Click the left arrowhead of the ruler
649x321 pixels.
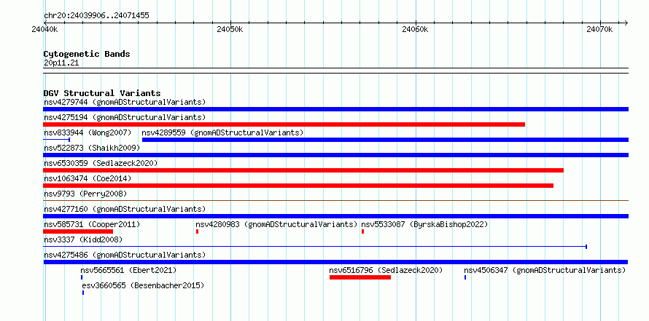tap(45, 23)
